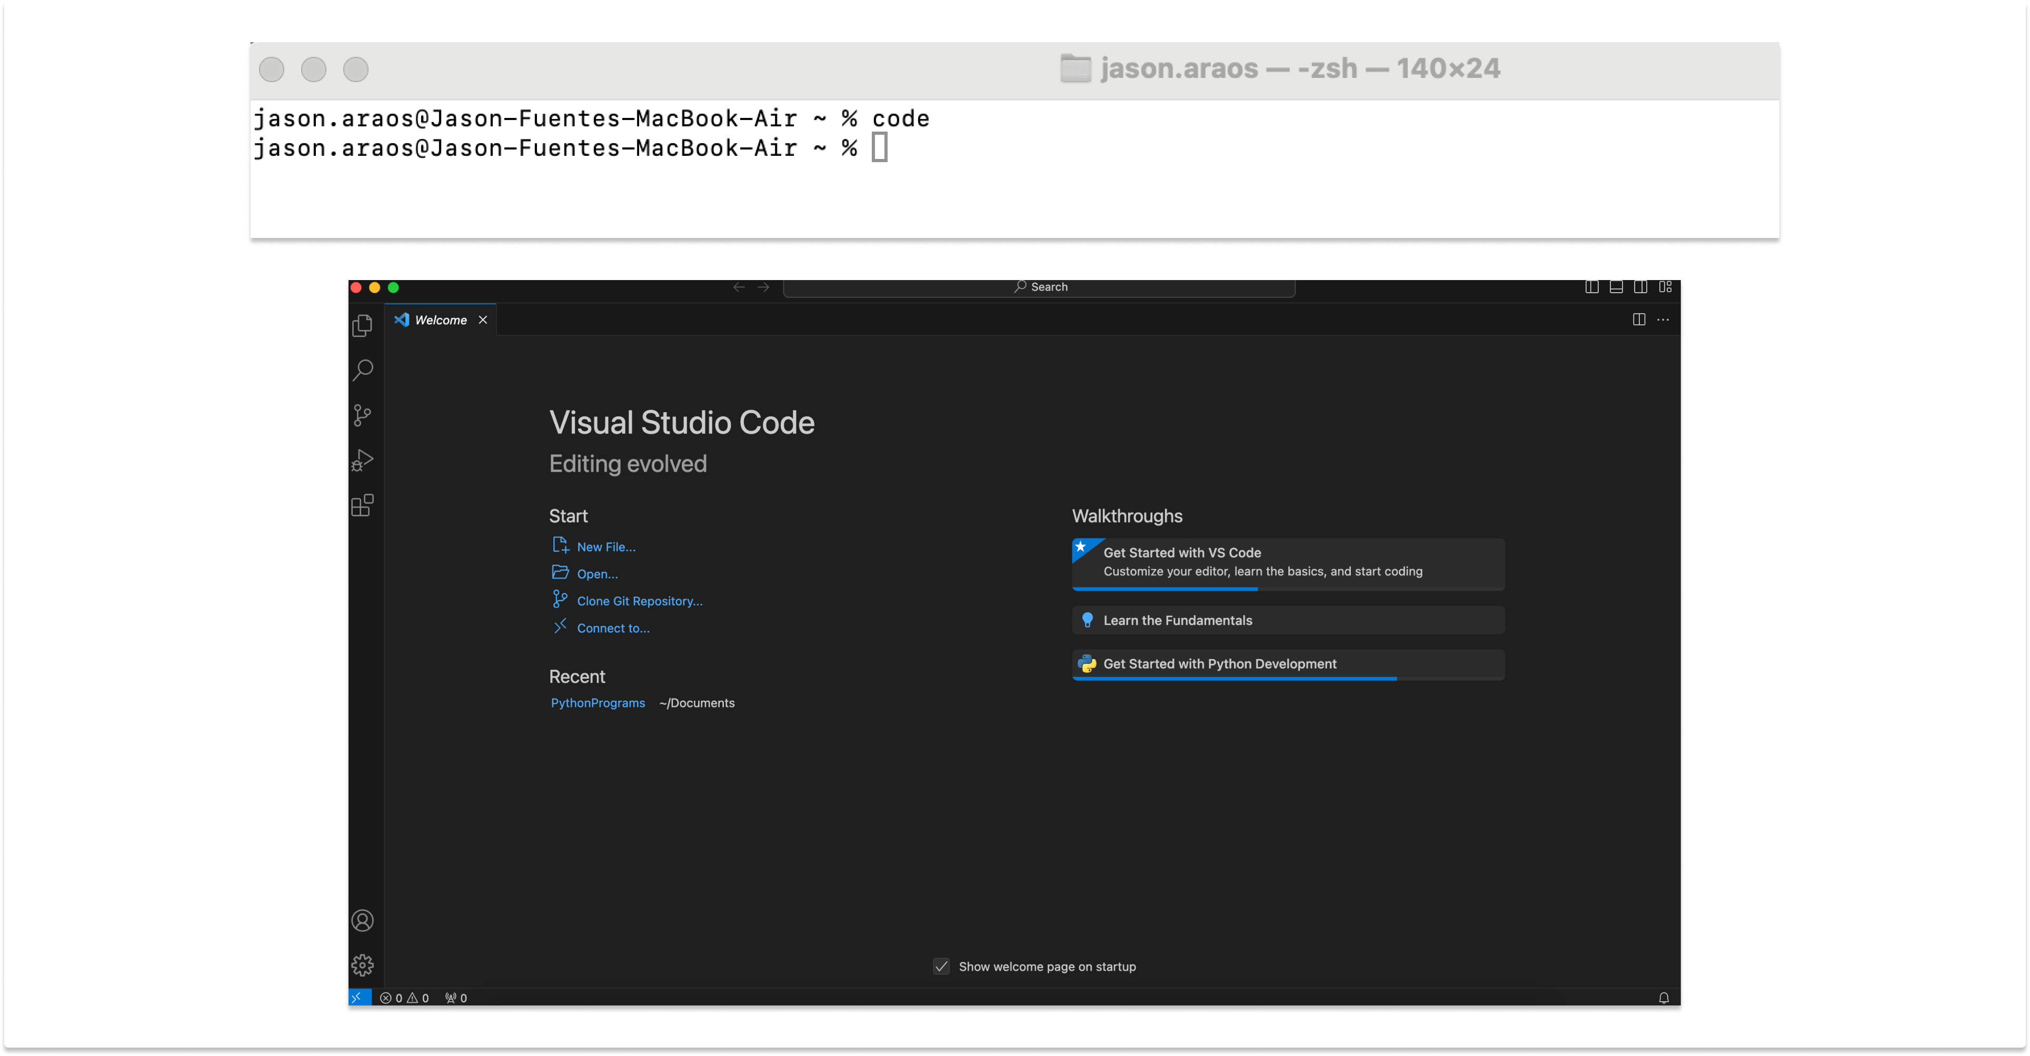2030x1056 pixels.
Task: Open the Customize Layout menu
Action: [1665, 287]
